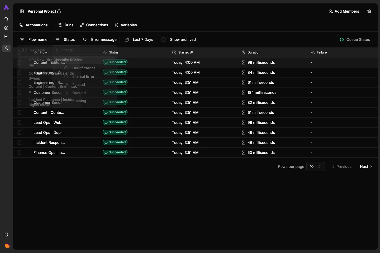Click the calendar icon in Last 7 Days

(127, 40)
